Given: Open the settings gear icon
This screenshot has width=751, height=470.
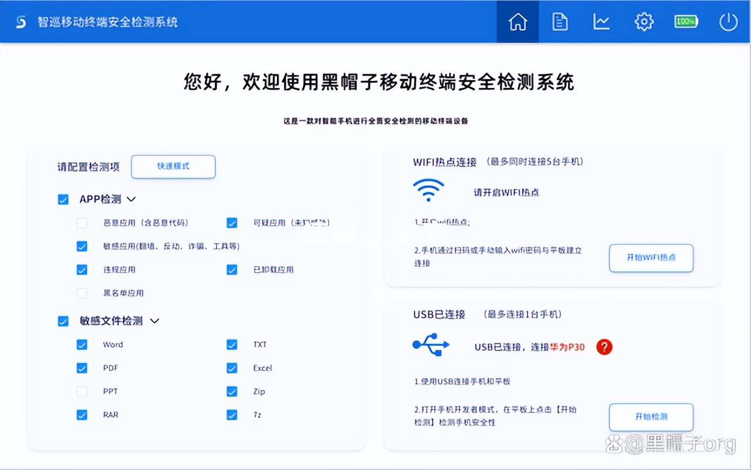Looking at the screenshot, I should [x=644, y=21].
